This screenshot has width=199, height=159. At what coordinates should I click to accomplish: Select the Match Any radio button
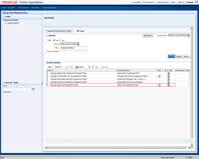tap(60, 40)
